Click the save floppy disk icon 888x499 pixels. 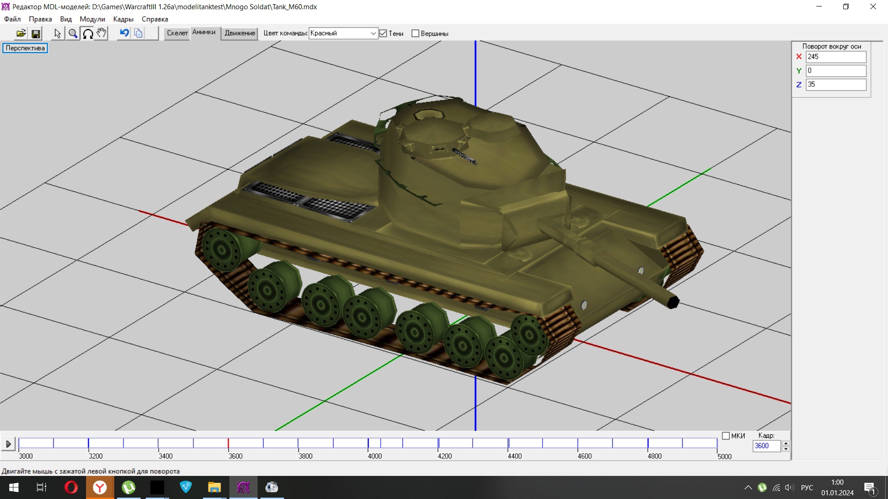point(36,33)
